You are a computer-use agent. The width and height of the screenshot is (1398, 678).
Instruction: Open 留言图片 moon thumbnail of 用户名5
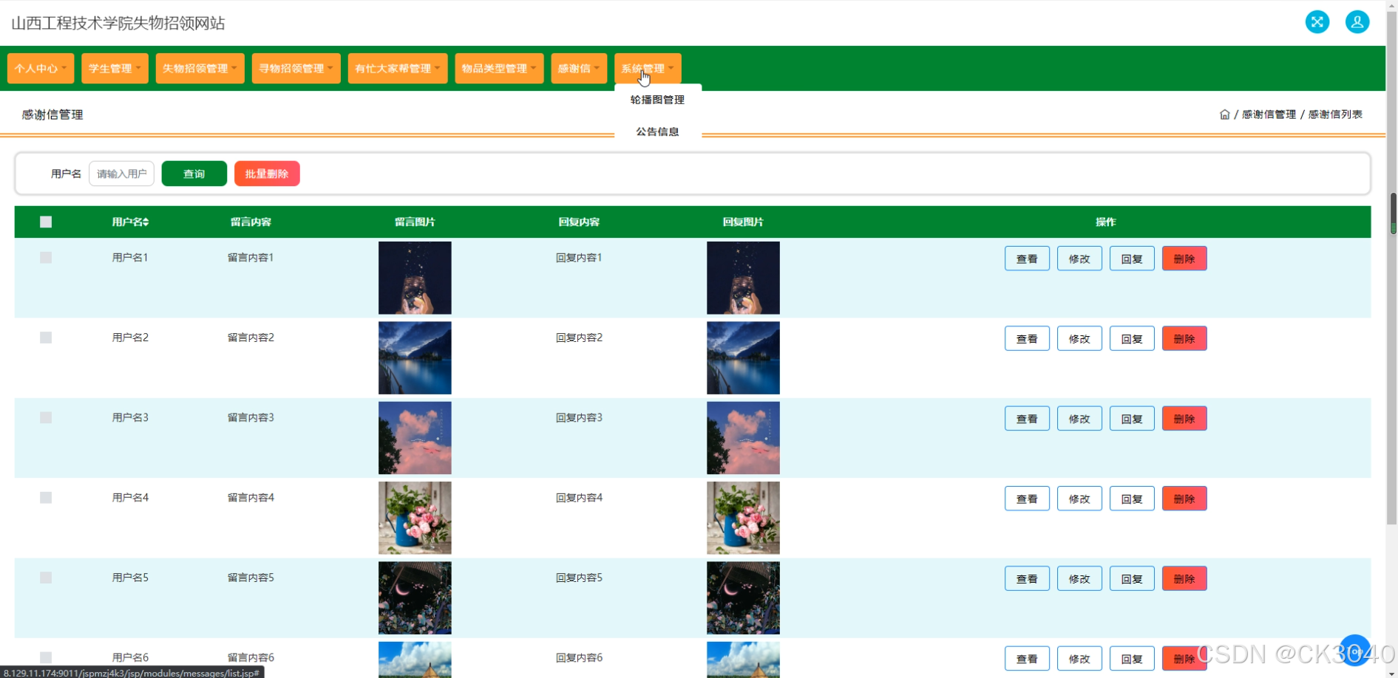click(415, 597)
